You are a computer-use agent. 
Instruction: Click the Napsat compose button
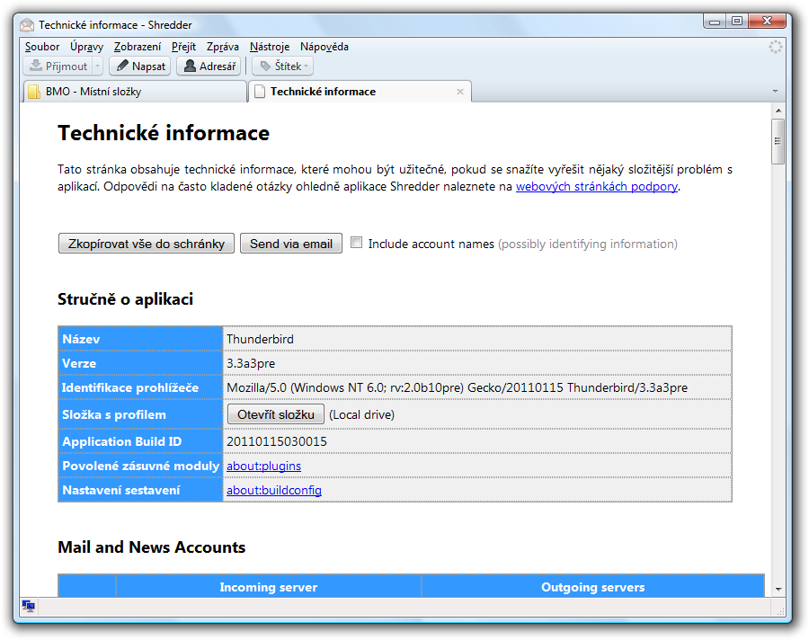(x=140, y=66)
